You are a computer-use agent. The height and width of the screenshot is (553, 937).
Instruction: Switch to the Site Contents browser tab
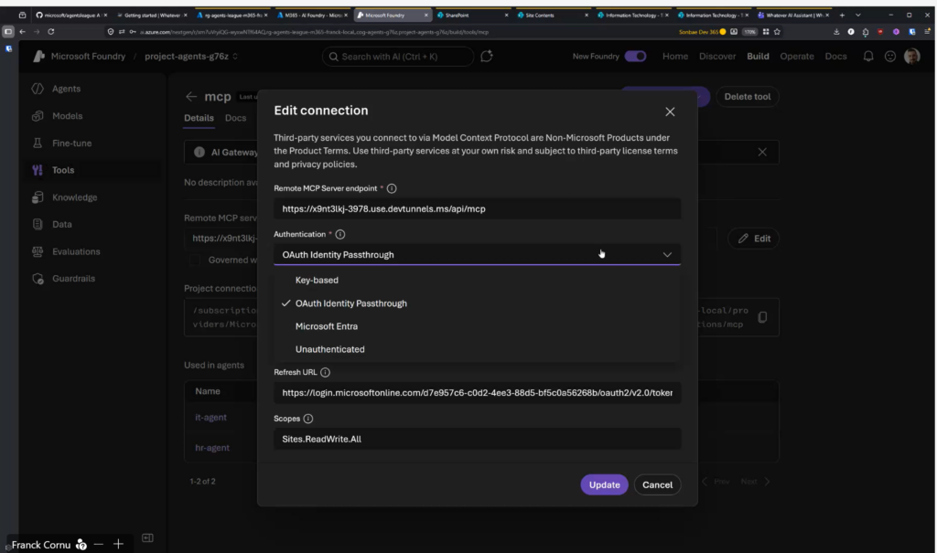tap(552, 15)
